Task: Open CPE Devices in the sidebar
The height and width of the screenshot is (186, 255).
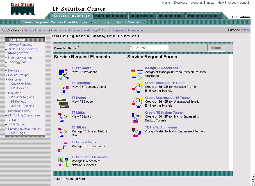Action: [x=19, y=88]
